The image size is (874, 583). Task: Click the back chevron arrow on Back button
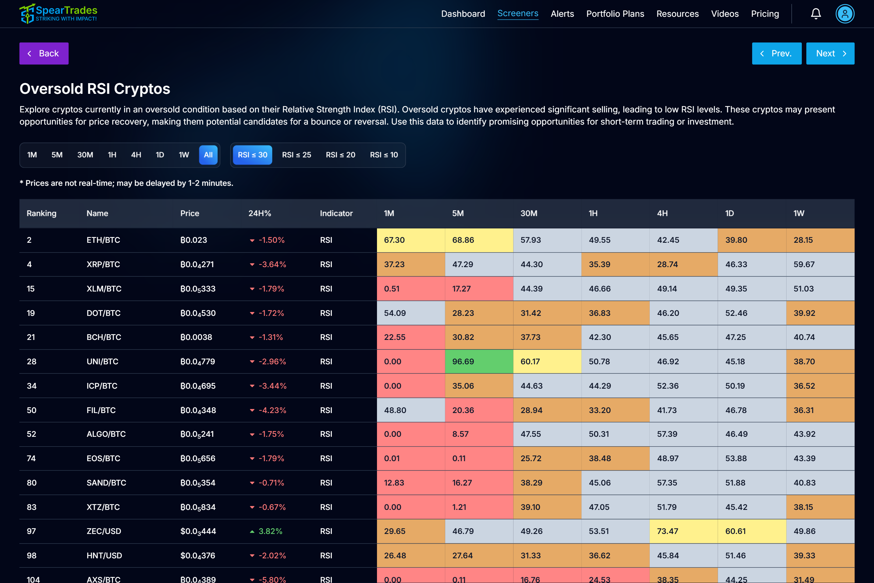point(30,53)
